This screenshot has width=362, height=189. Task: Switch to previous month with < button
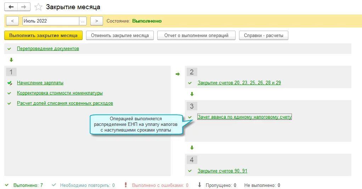coord(12,21)
